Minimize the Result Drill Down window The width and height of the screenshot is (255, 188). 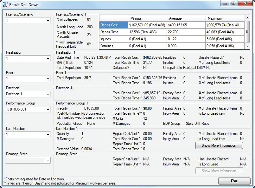[225, 3]
